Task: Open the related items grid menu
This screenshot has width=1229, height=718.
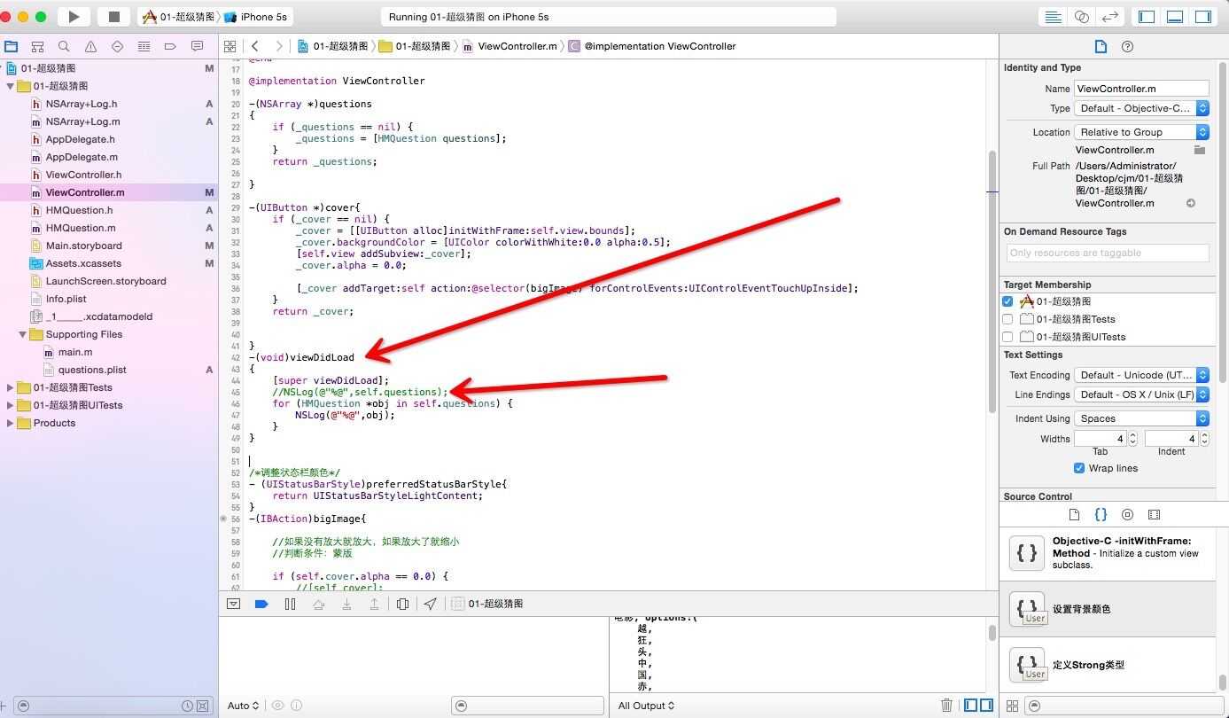Action: (230, 46)
